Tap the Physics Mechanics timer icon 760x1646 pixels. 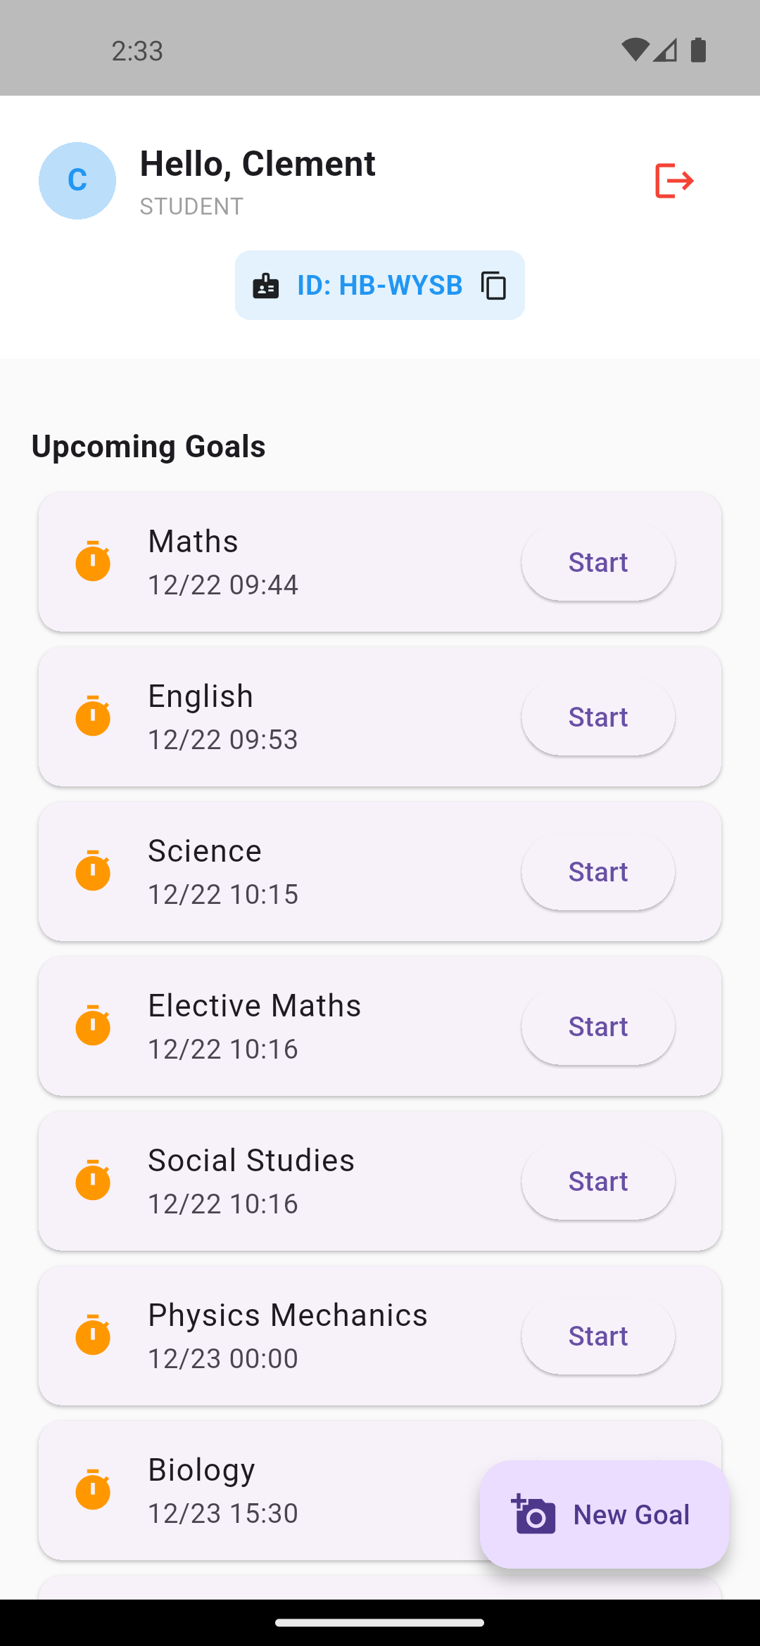click(93, 1335)
